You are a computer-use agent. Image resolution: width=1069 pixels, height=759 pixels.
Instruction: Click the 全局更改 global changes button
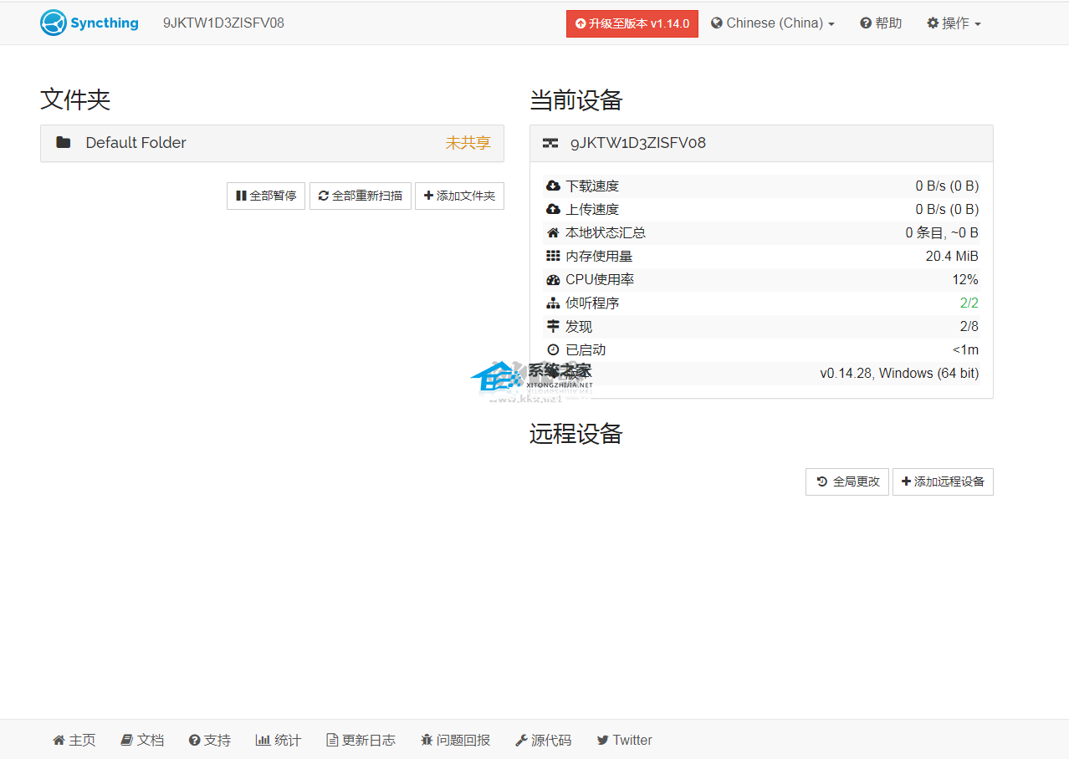click(x=847, y=481)
